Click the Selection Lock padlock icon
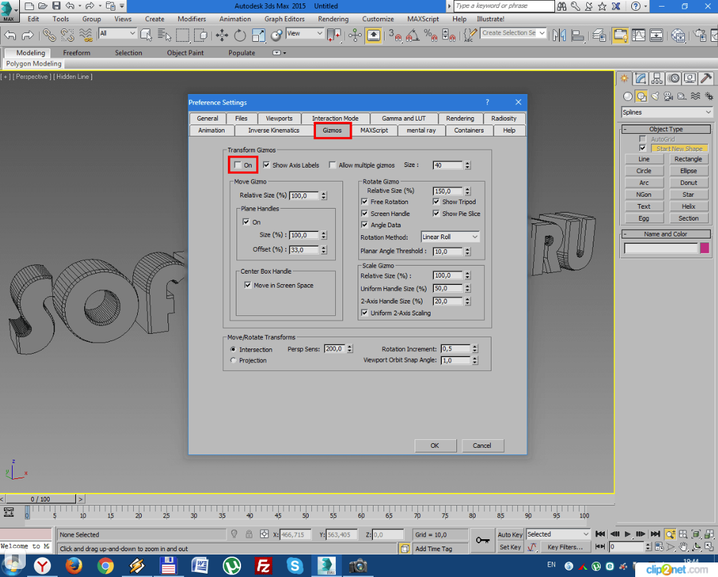The height and width of the screenshot is (577, 718). point(248,534)
